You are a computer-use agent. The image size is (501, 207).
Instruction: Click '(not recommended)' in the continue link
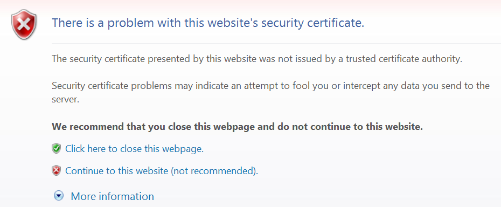[214, 171]
